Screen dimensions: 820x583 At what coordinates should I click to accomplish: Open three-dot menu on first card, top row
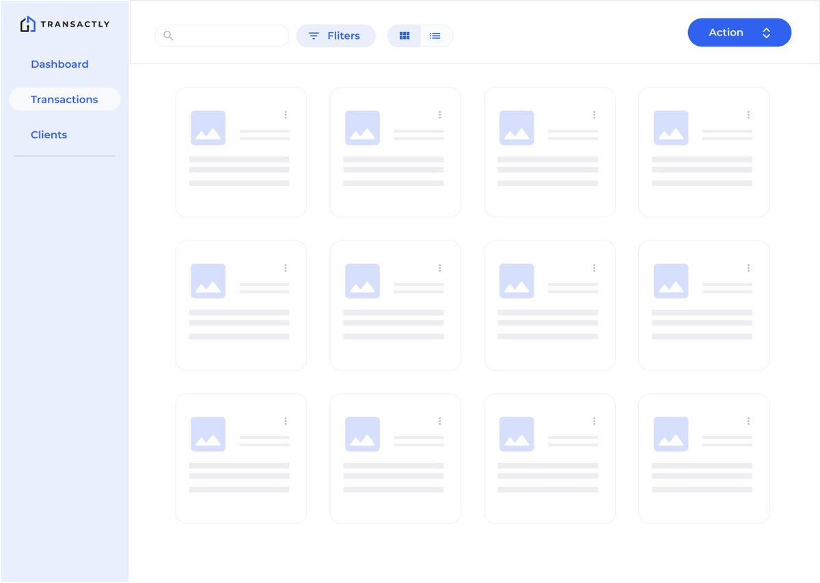point(286,115)
